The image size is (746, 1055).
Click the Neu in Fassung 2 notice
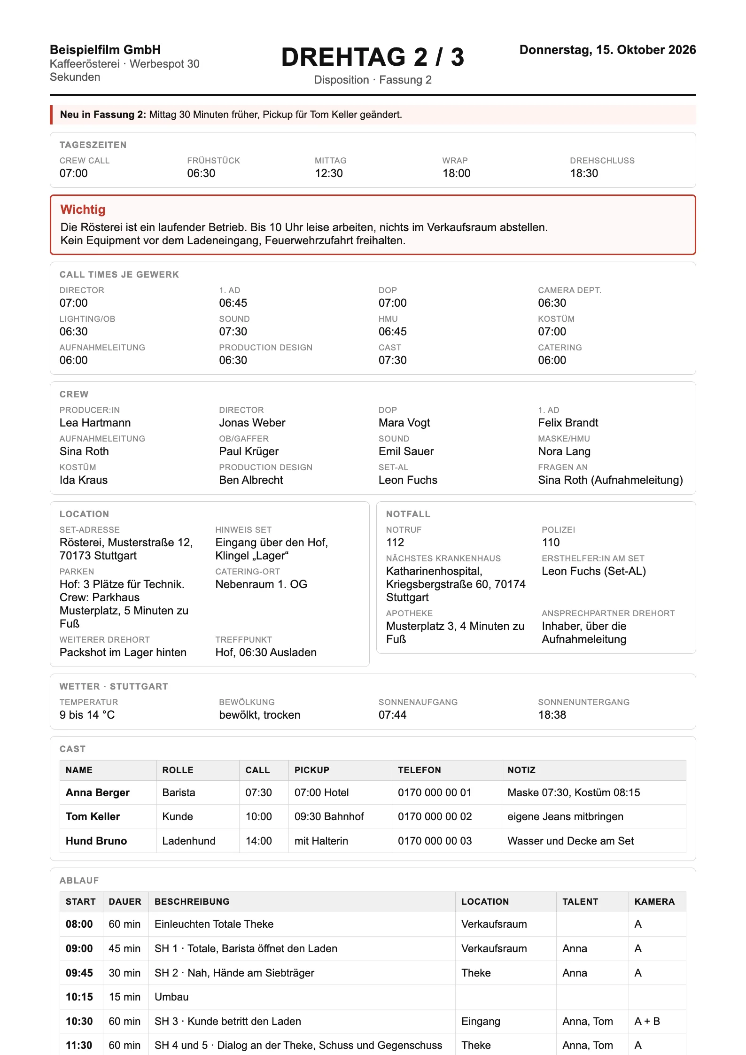point(373,115)
